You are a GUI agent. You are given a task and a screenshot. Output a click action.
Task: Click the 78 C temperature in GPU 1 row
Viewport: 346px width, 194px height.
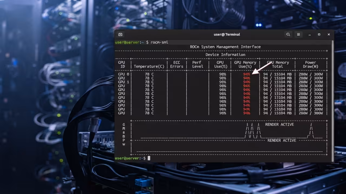coord(149,82)
